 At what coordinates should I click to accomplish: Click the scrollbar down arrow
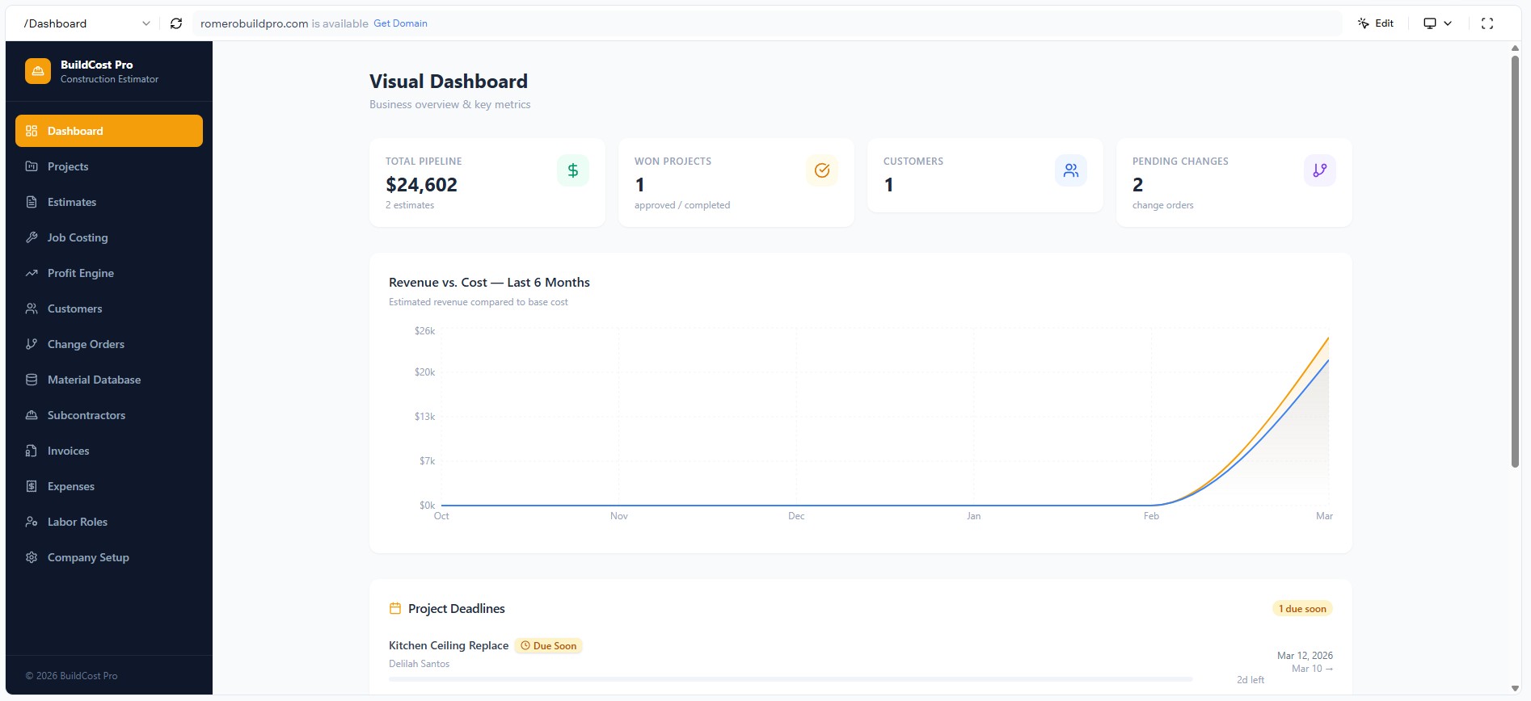point(1515,689)
